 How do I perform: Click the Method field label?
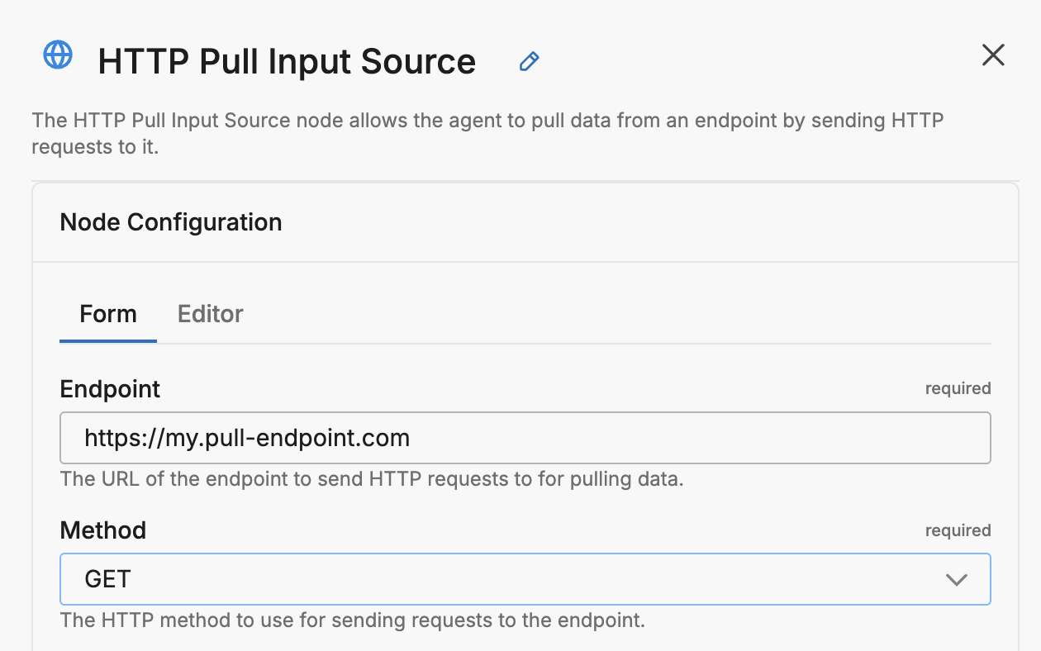(103, 530)
